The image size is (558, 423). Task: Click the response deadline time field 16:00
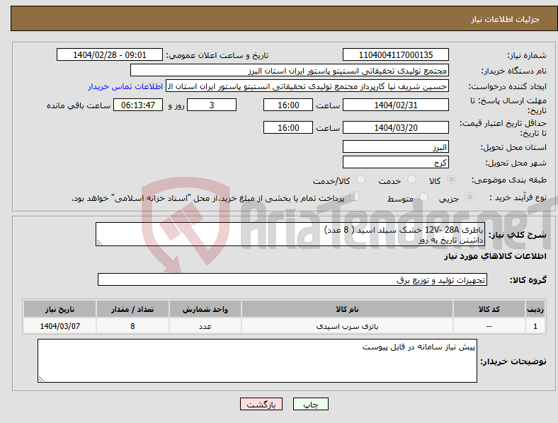(x=288, y=105)
